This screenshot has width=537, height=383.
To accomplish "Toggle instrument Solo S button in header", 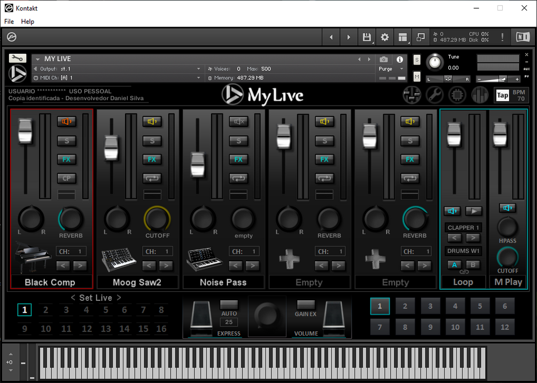I will tap(417, 60).
